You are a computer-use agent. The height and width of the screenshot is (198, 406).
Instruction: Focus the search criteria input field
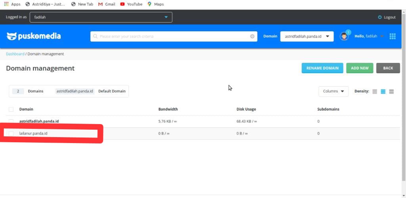point(170,36)
